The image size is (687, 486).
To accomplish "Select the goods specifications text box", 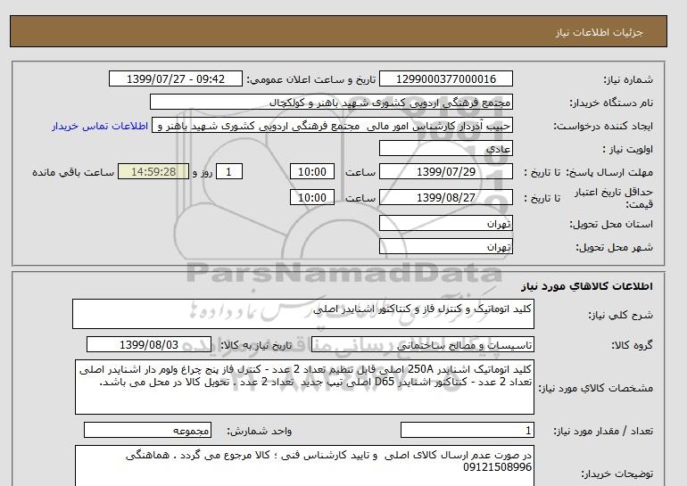I will coord(304,387).
